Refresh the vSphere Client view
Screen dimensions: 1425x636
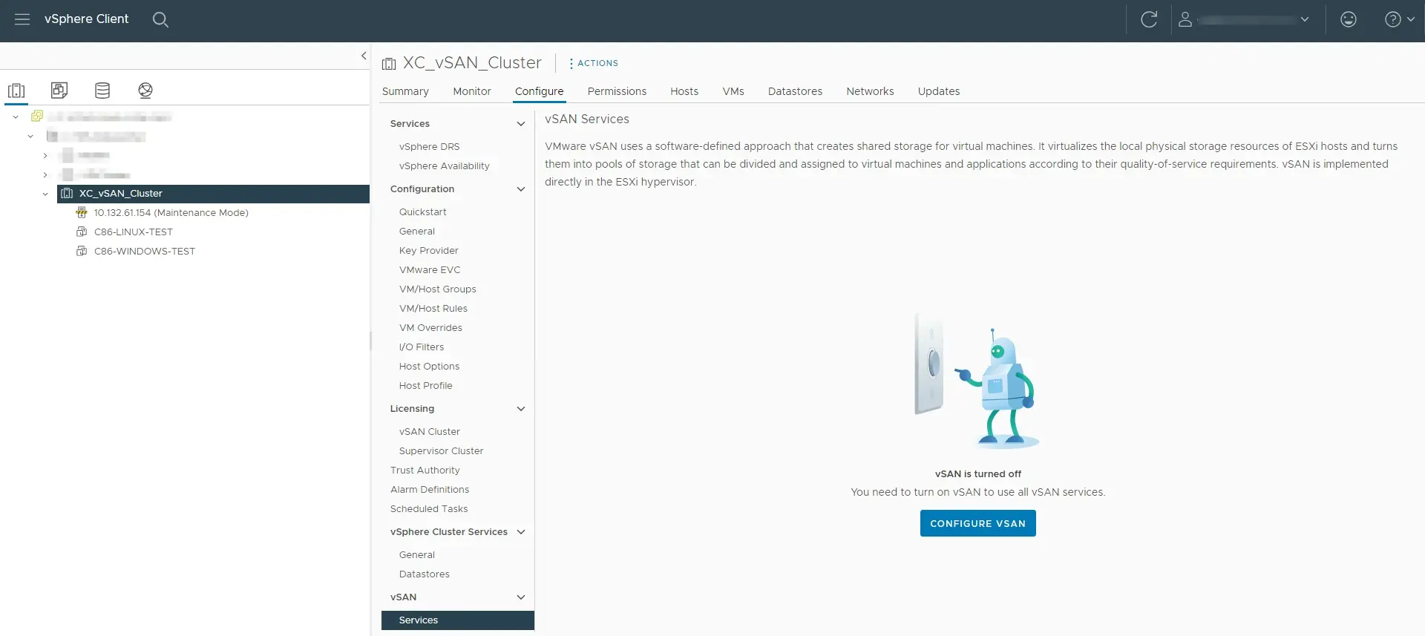pos(1149,19)
